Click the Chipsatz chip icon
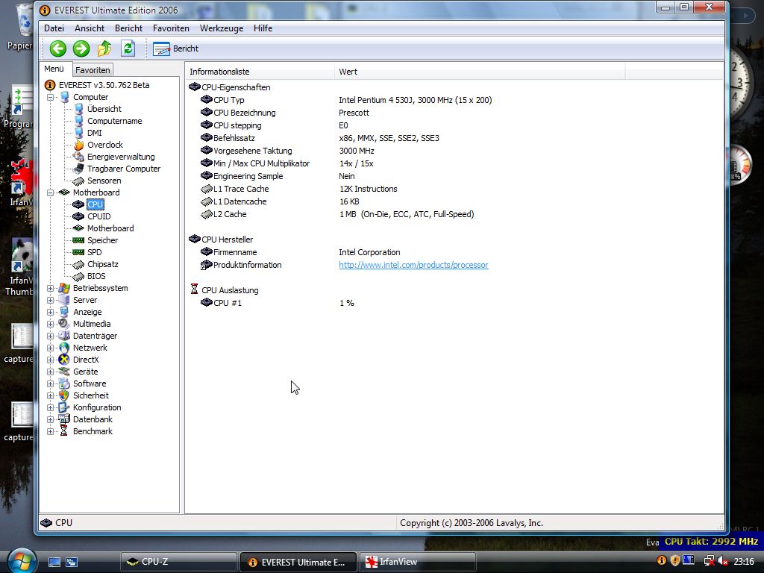This screenshot has width=764, height=573. [78, 265]
